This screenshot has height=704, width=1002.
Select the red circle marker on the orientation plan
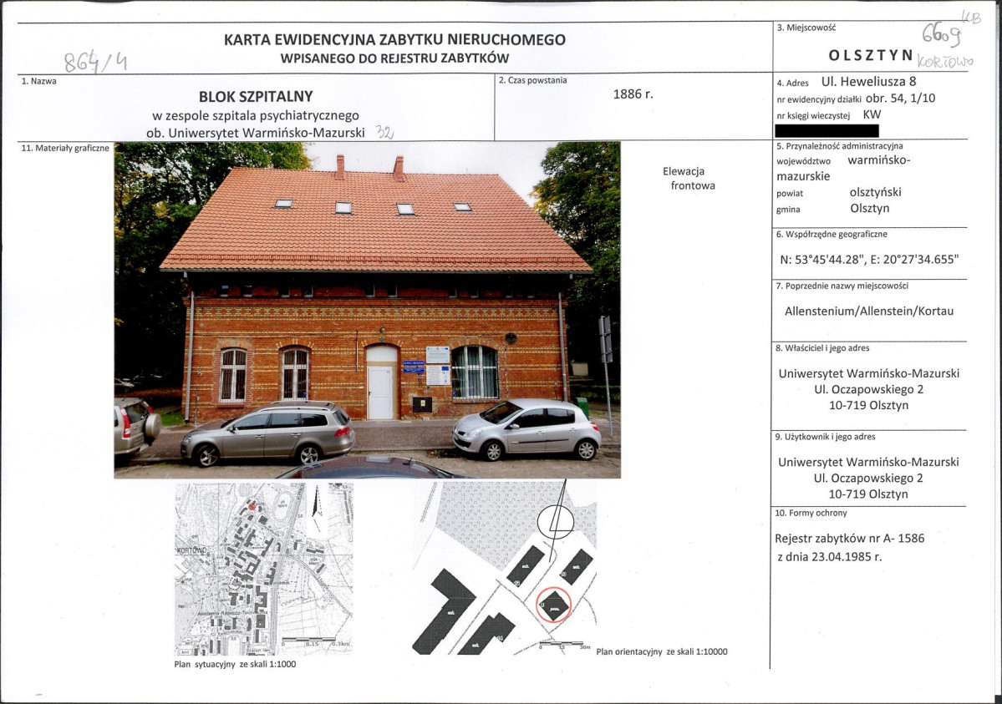click(553, 605)
